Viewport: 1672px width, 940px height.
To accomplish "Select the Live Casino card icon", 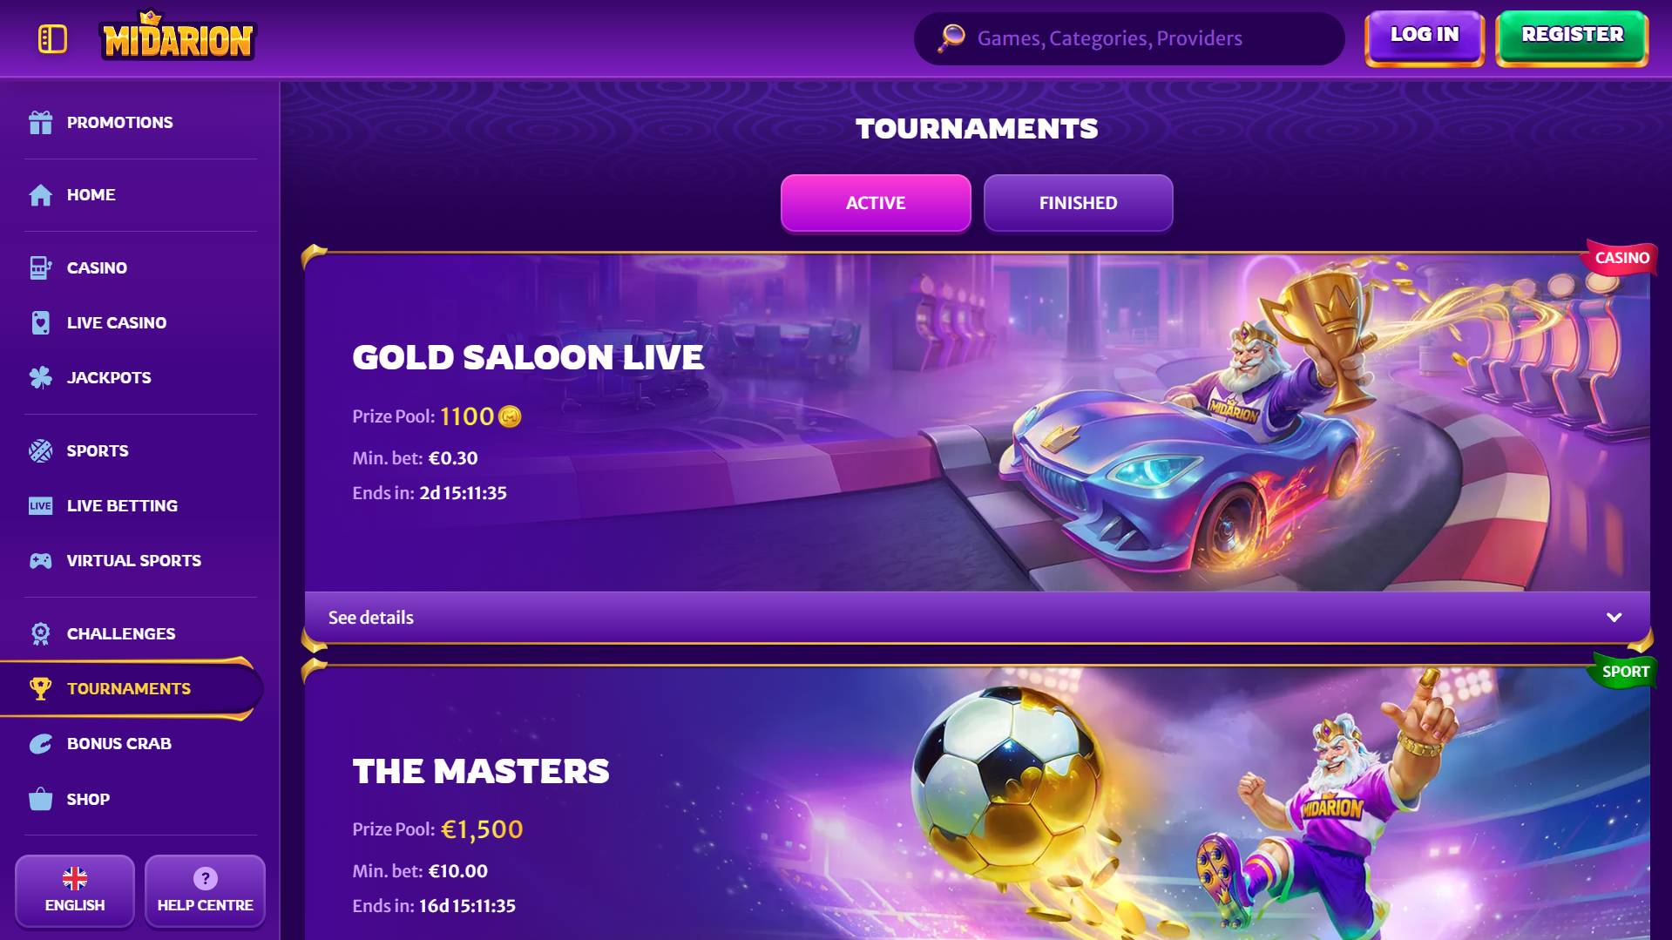I will point(41,322).
